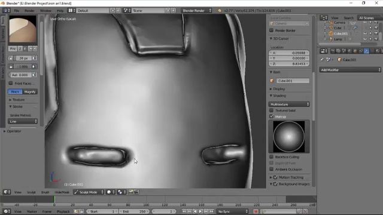Click the matcap sphere preview
Image resolution: width=383 pixels, height=215 pixels.
tap(288, 137)
